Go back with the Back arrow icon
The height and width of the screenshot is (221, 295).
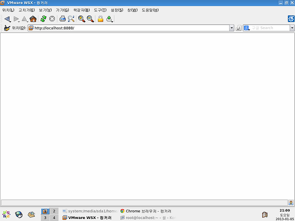pyautogui.click(x=7, y=19)
